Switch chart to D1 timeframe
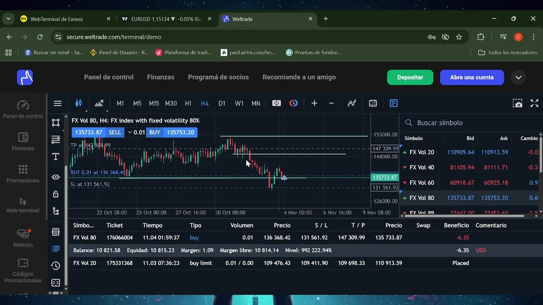 click(222, 103)
